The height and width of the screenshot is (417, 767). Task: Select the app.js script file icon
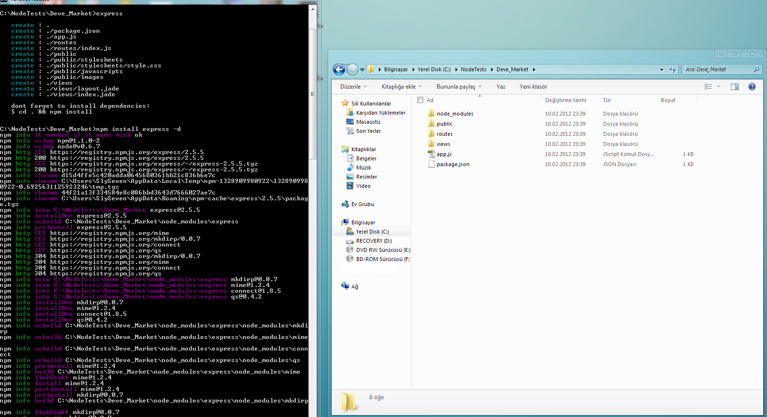431,154
